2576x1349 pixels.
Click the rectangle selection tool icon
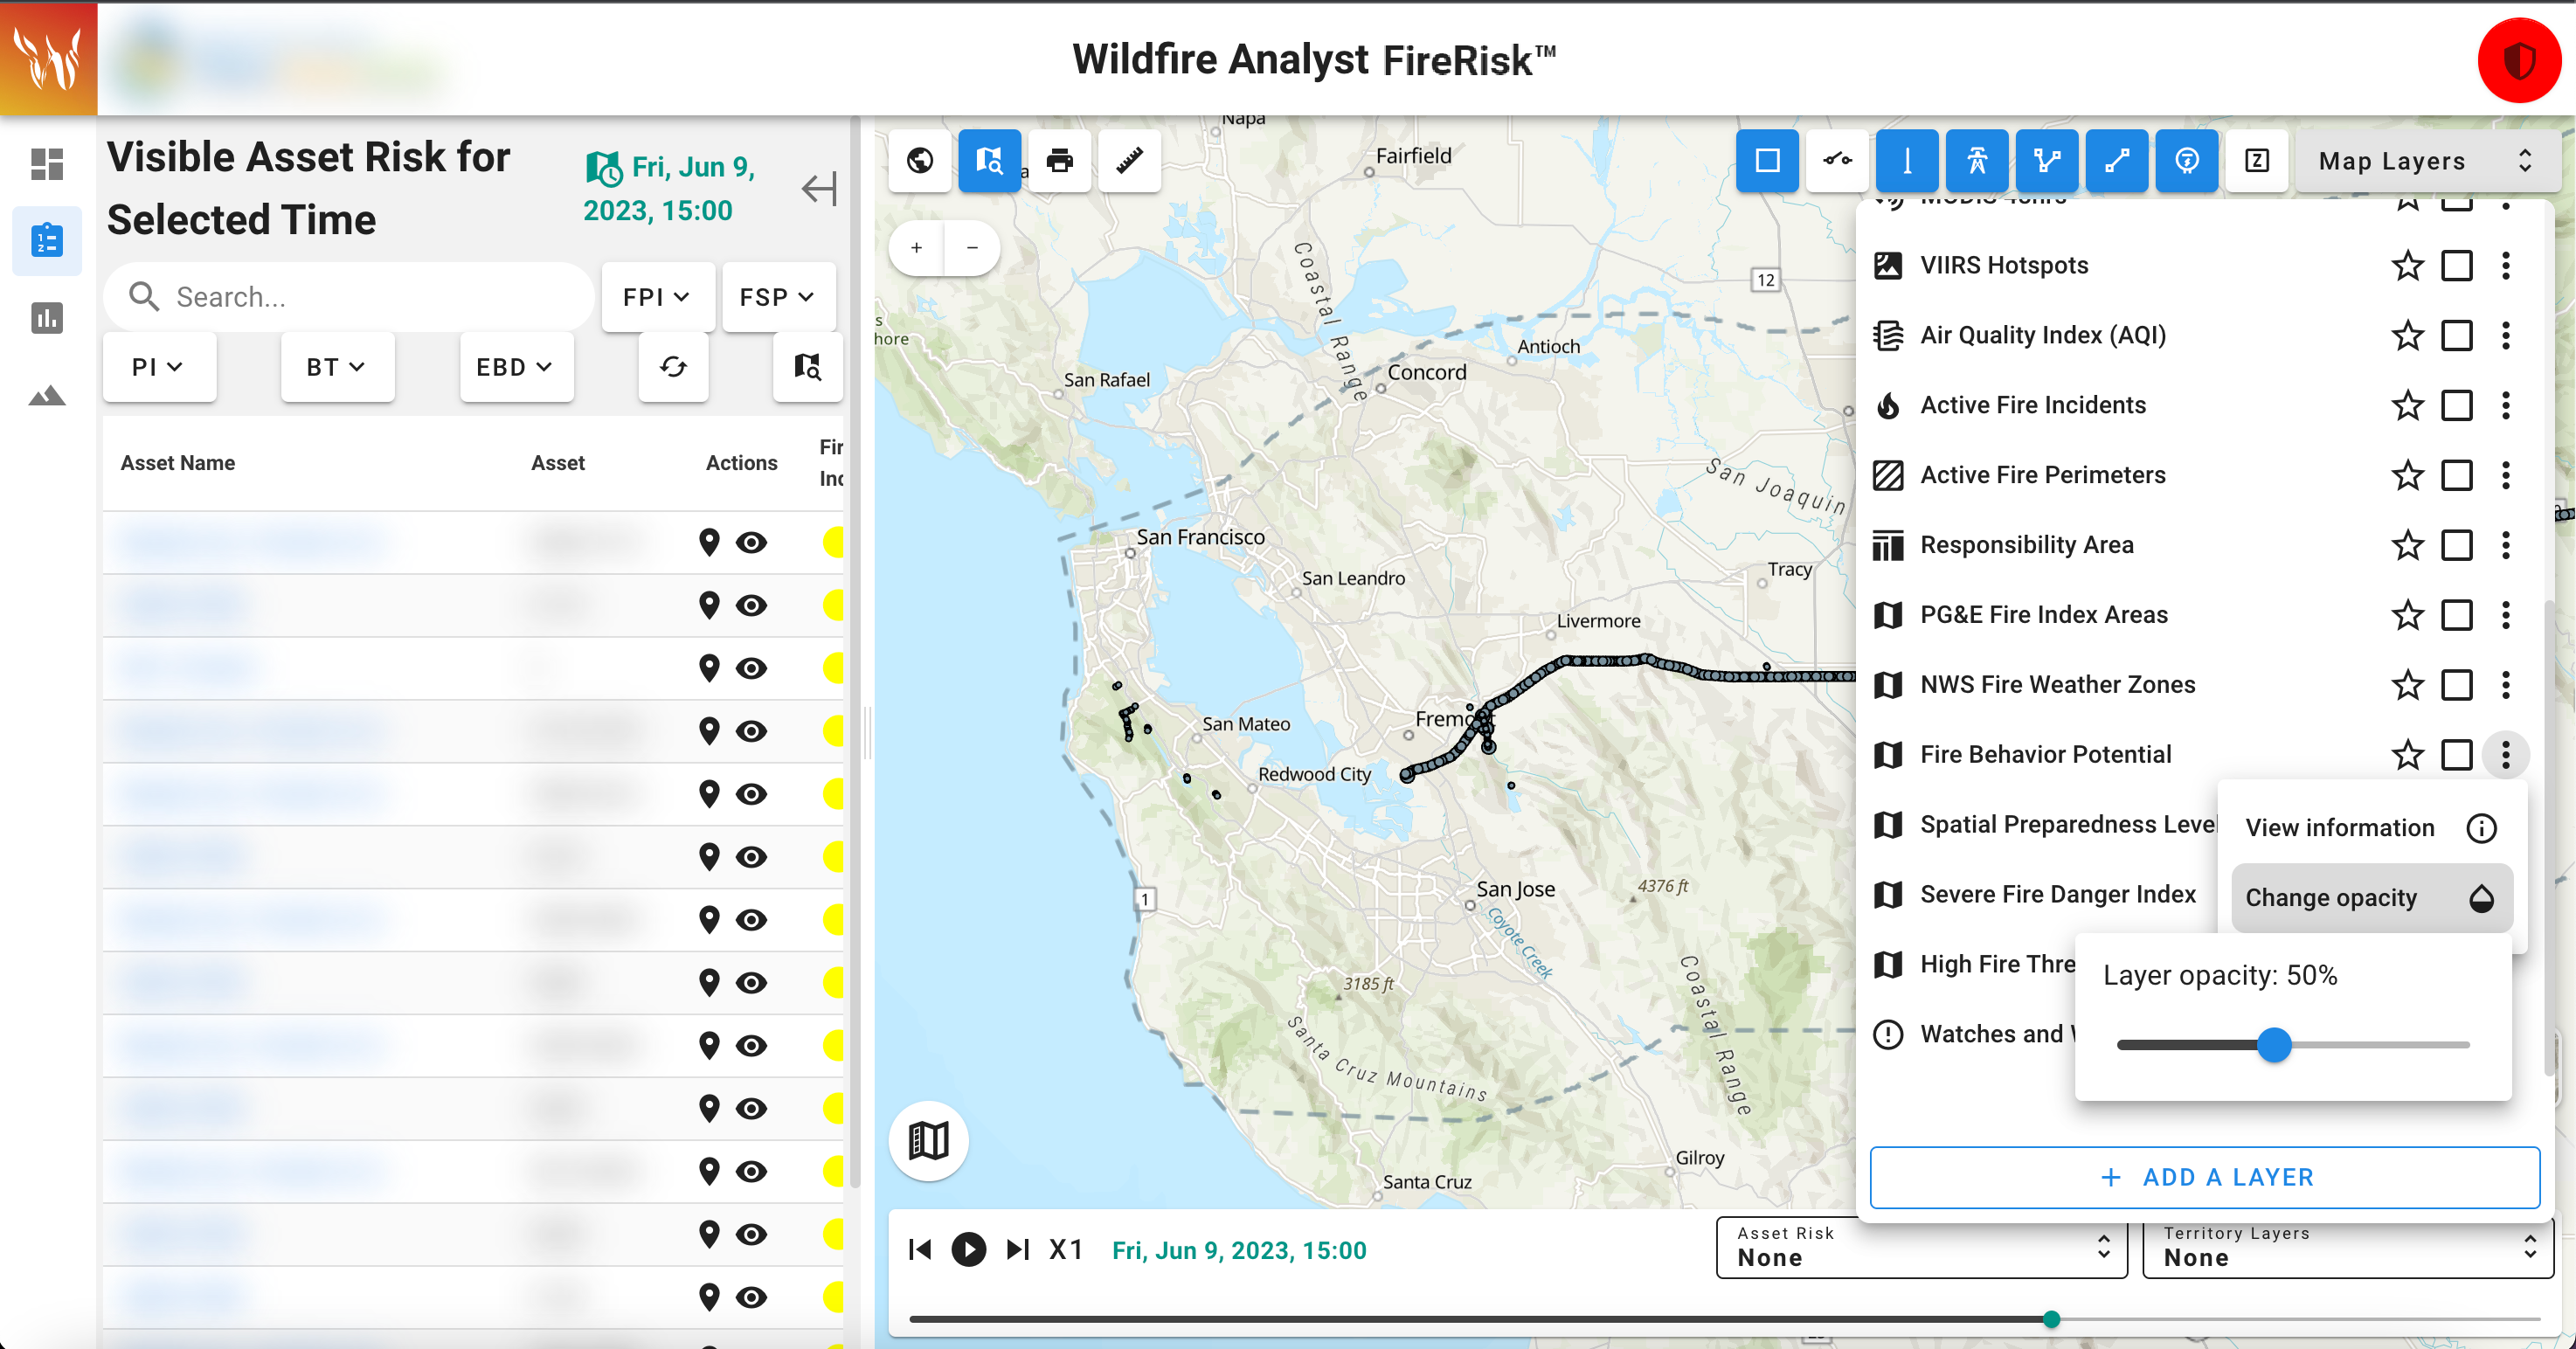click(x=1766, y=160)
